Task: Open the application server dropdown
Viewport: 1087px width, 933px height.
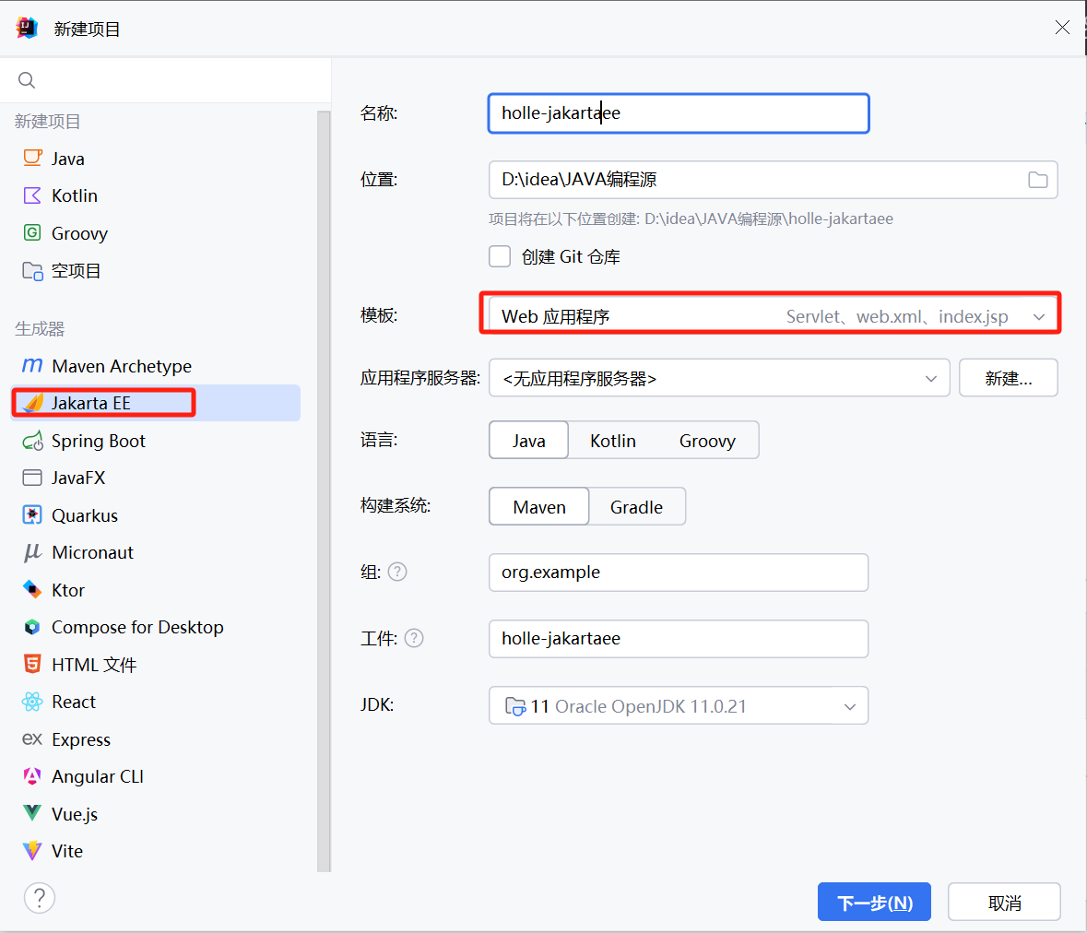Action: (x=930, y=378)
